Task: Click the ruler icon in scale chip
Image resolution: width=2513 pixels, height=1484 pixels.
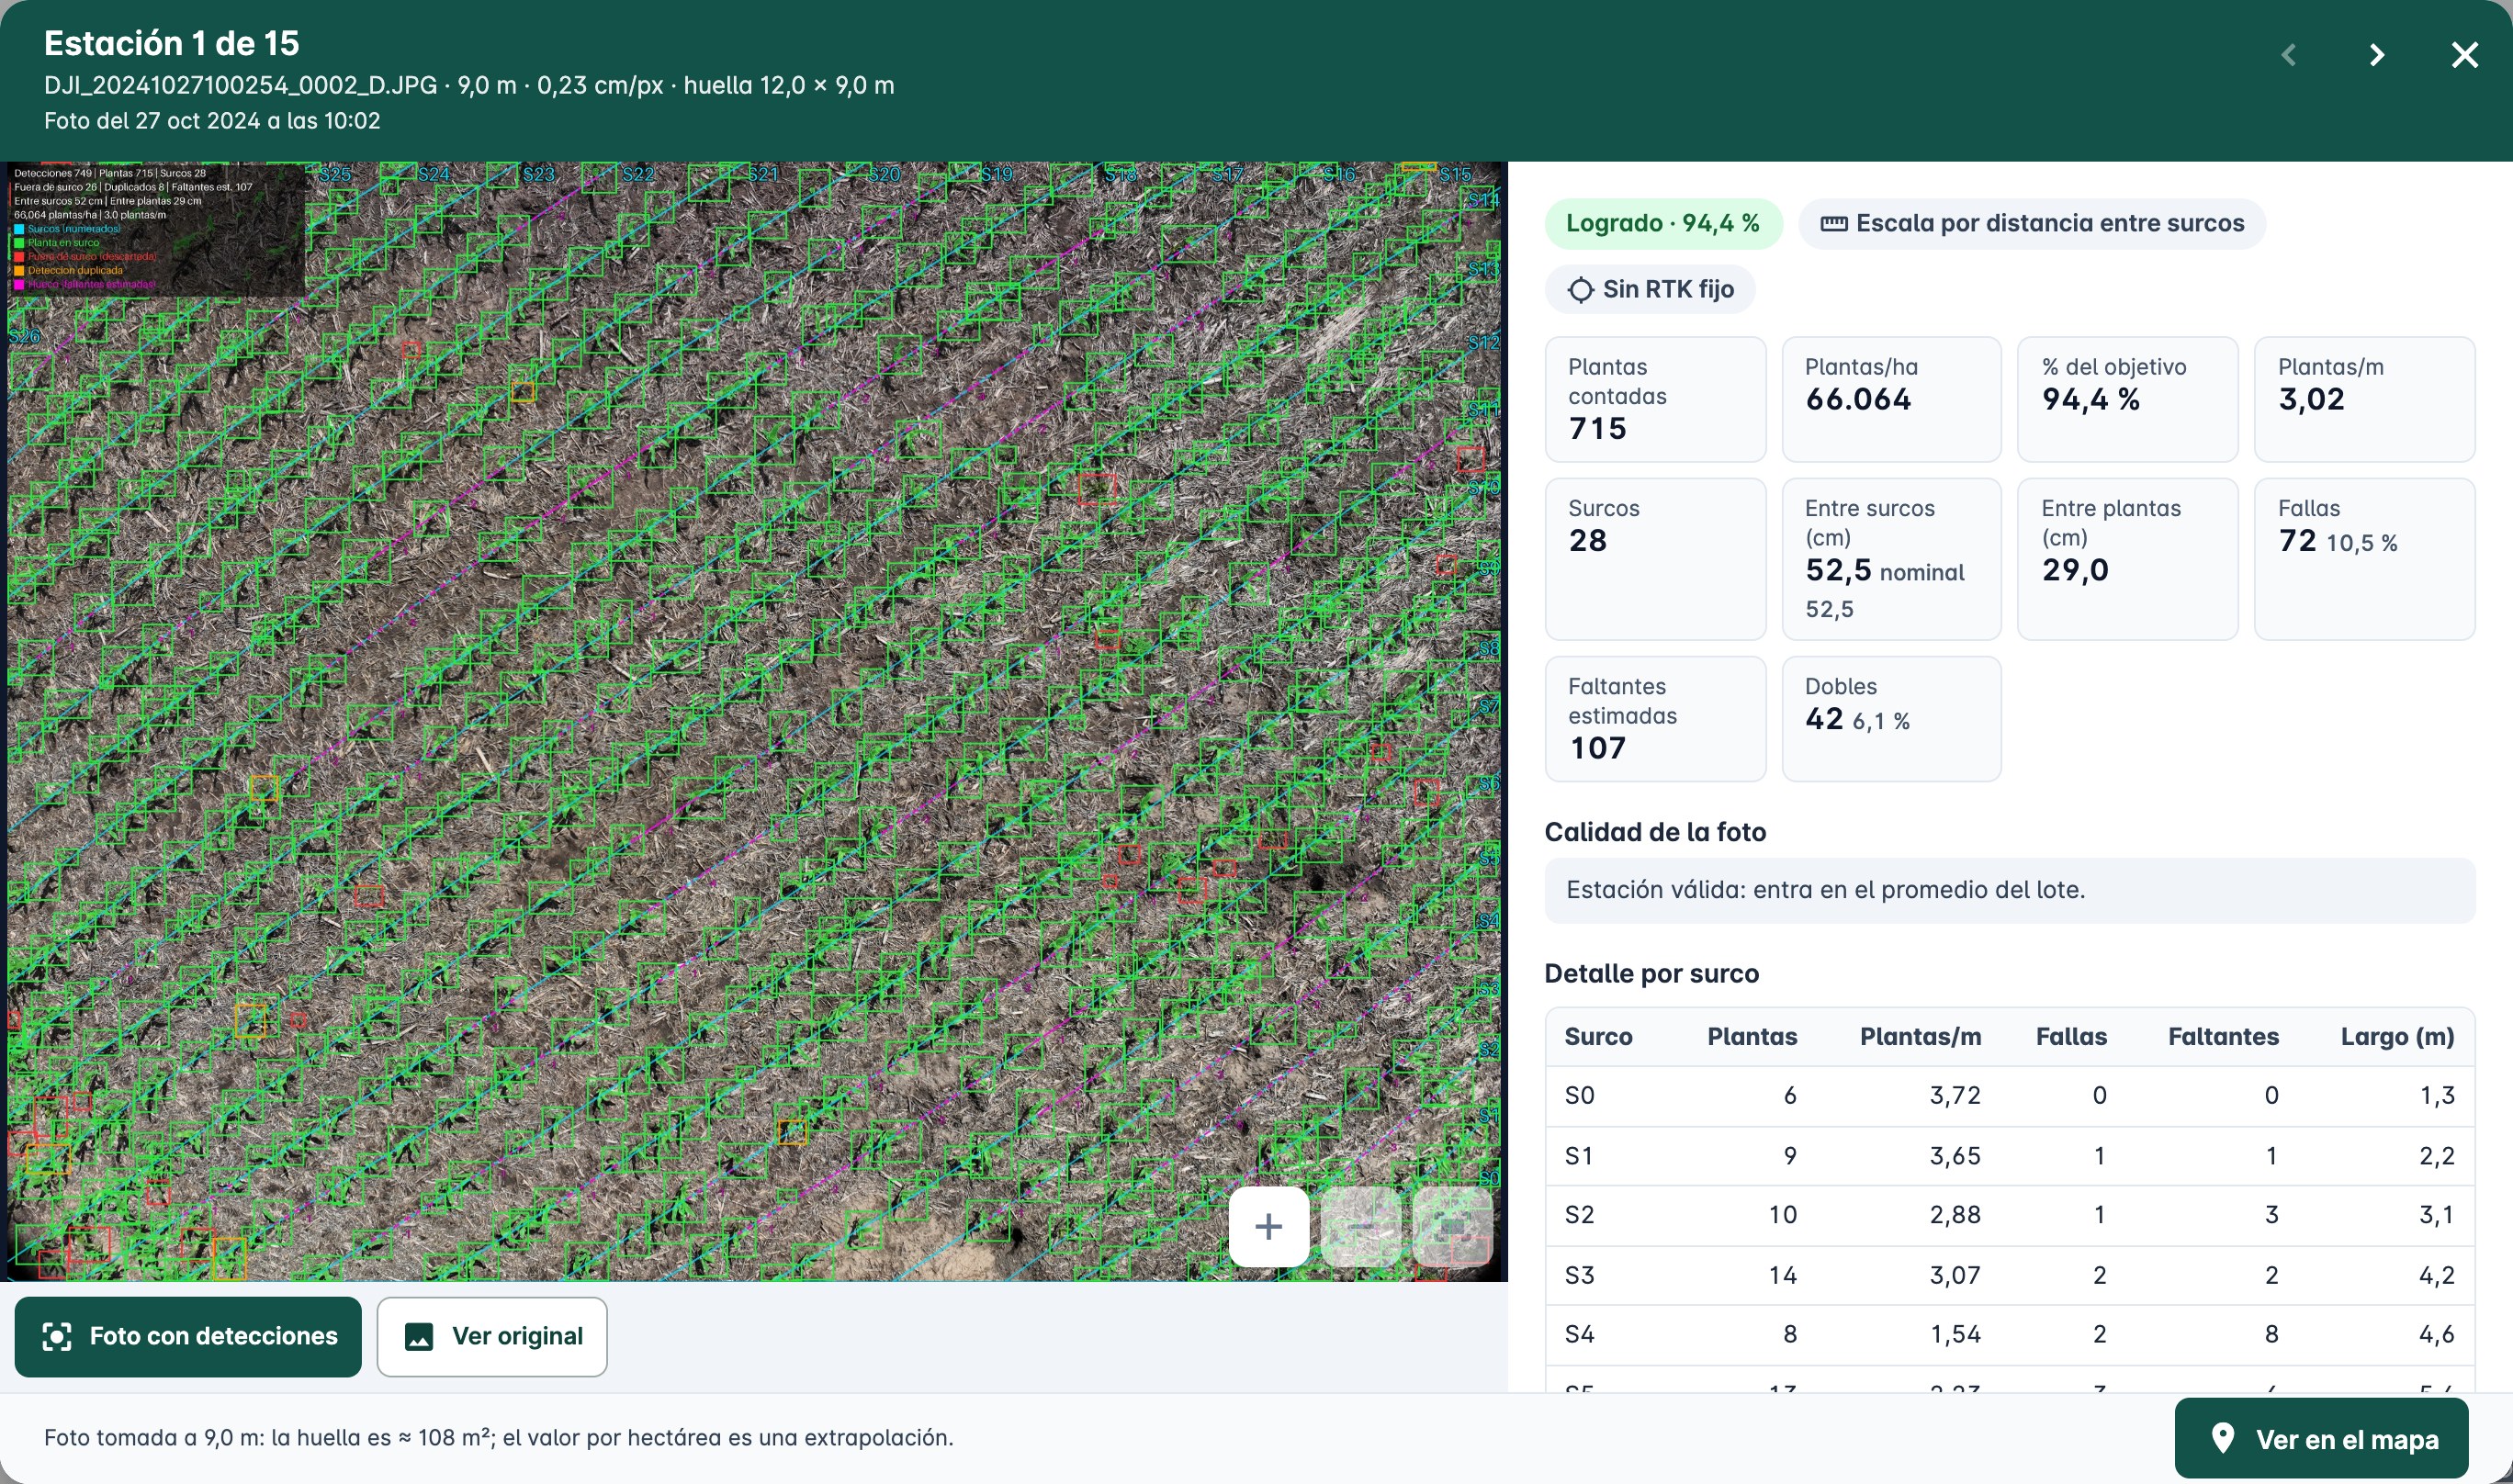Action: click(1833, 224)
